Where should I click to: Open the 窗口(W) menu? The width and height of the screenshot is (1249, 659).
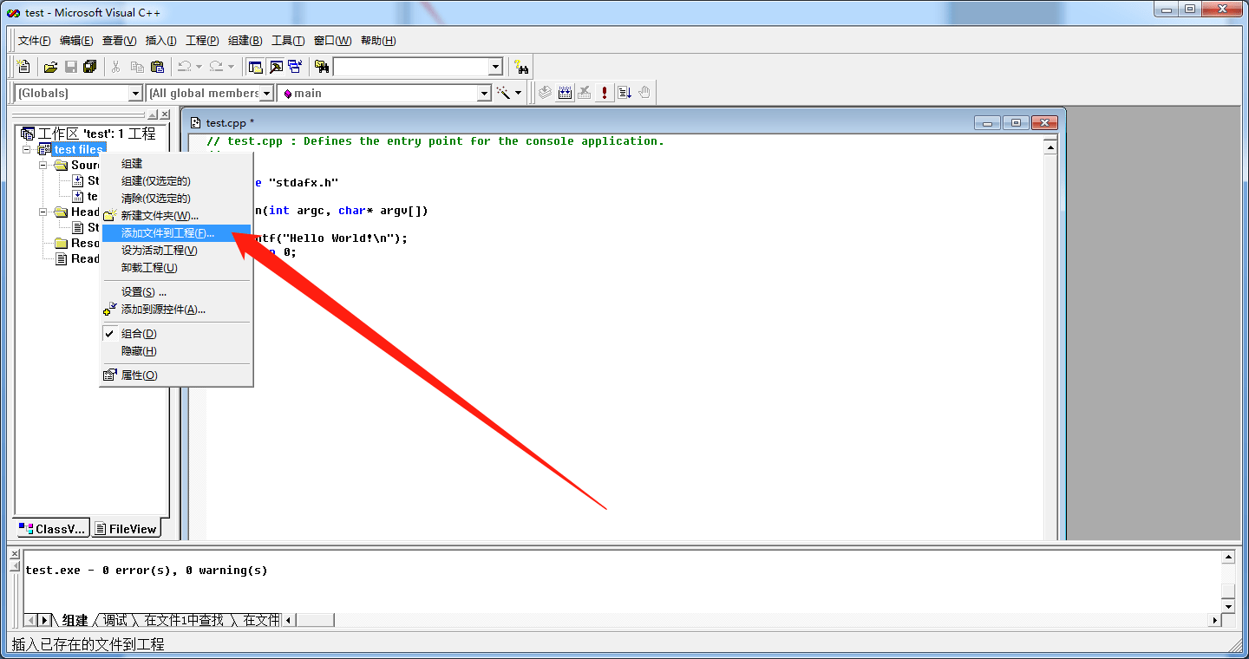click(x=332, y=41)
